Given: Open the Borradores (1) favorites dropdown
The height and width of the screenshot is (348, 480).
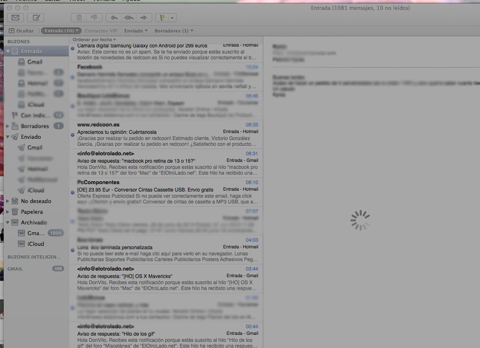Looking at the screenshot, I should (174, 30).
